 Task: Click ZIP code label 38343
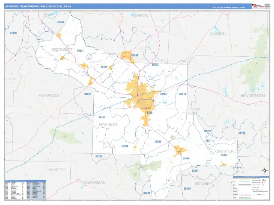(134, 56)
